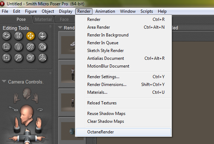Select the Translate In/Out tool
214x144 pixels.
click(x=42, y=36)
